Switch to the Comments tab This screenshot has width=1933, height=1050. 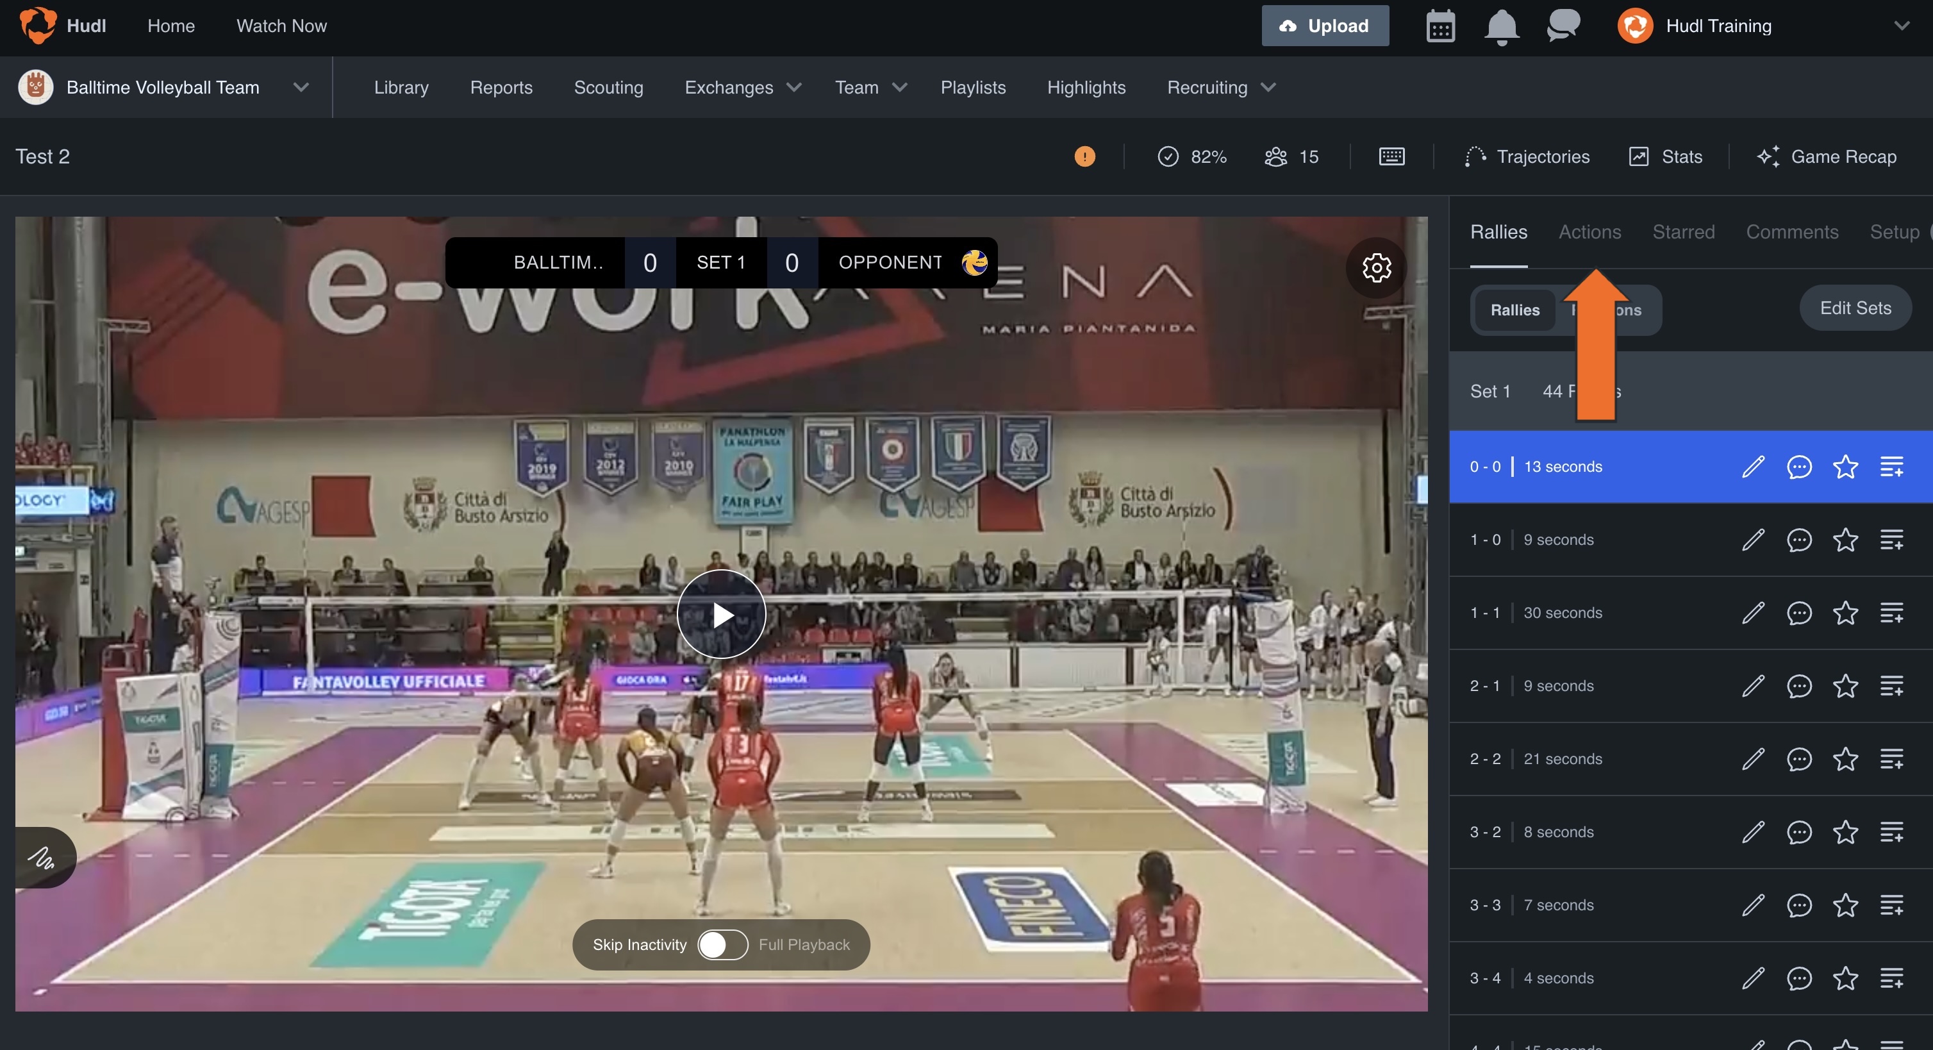click(x=1792, y=232)
